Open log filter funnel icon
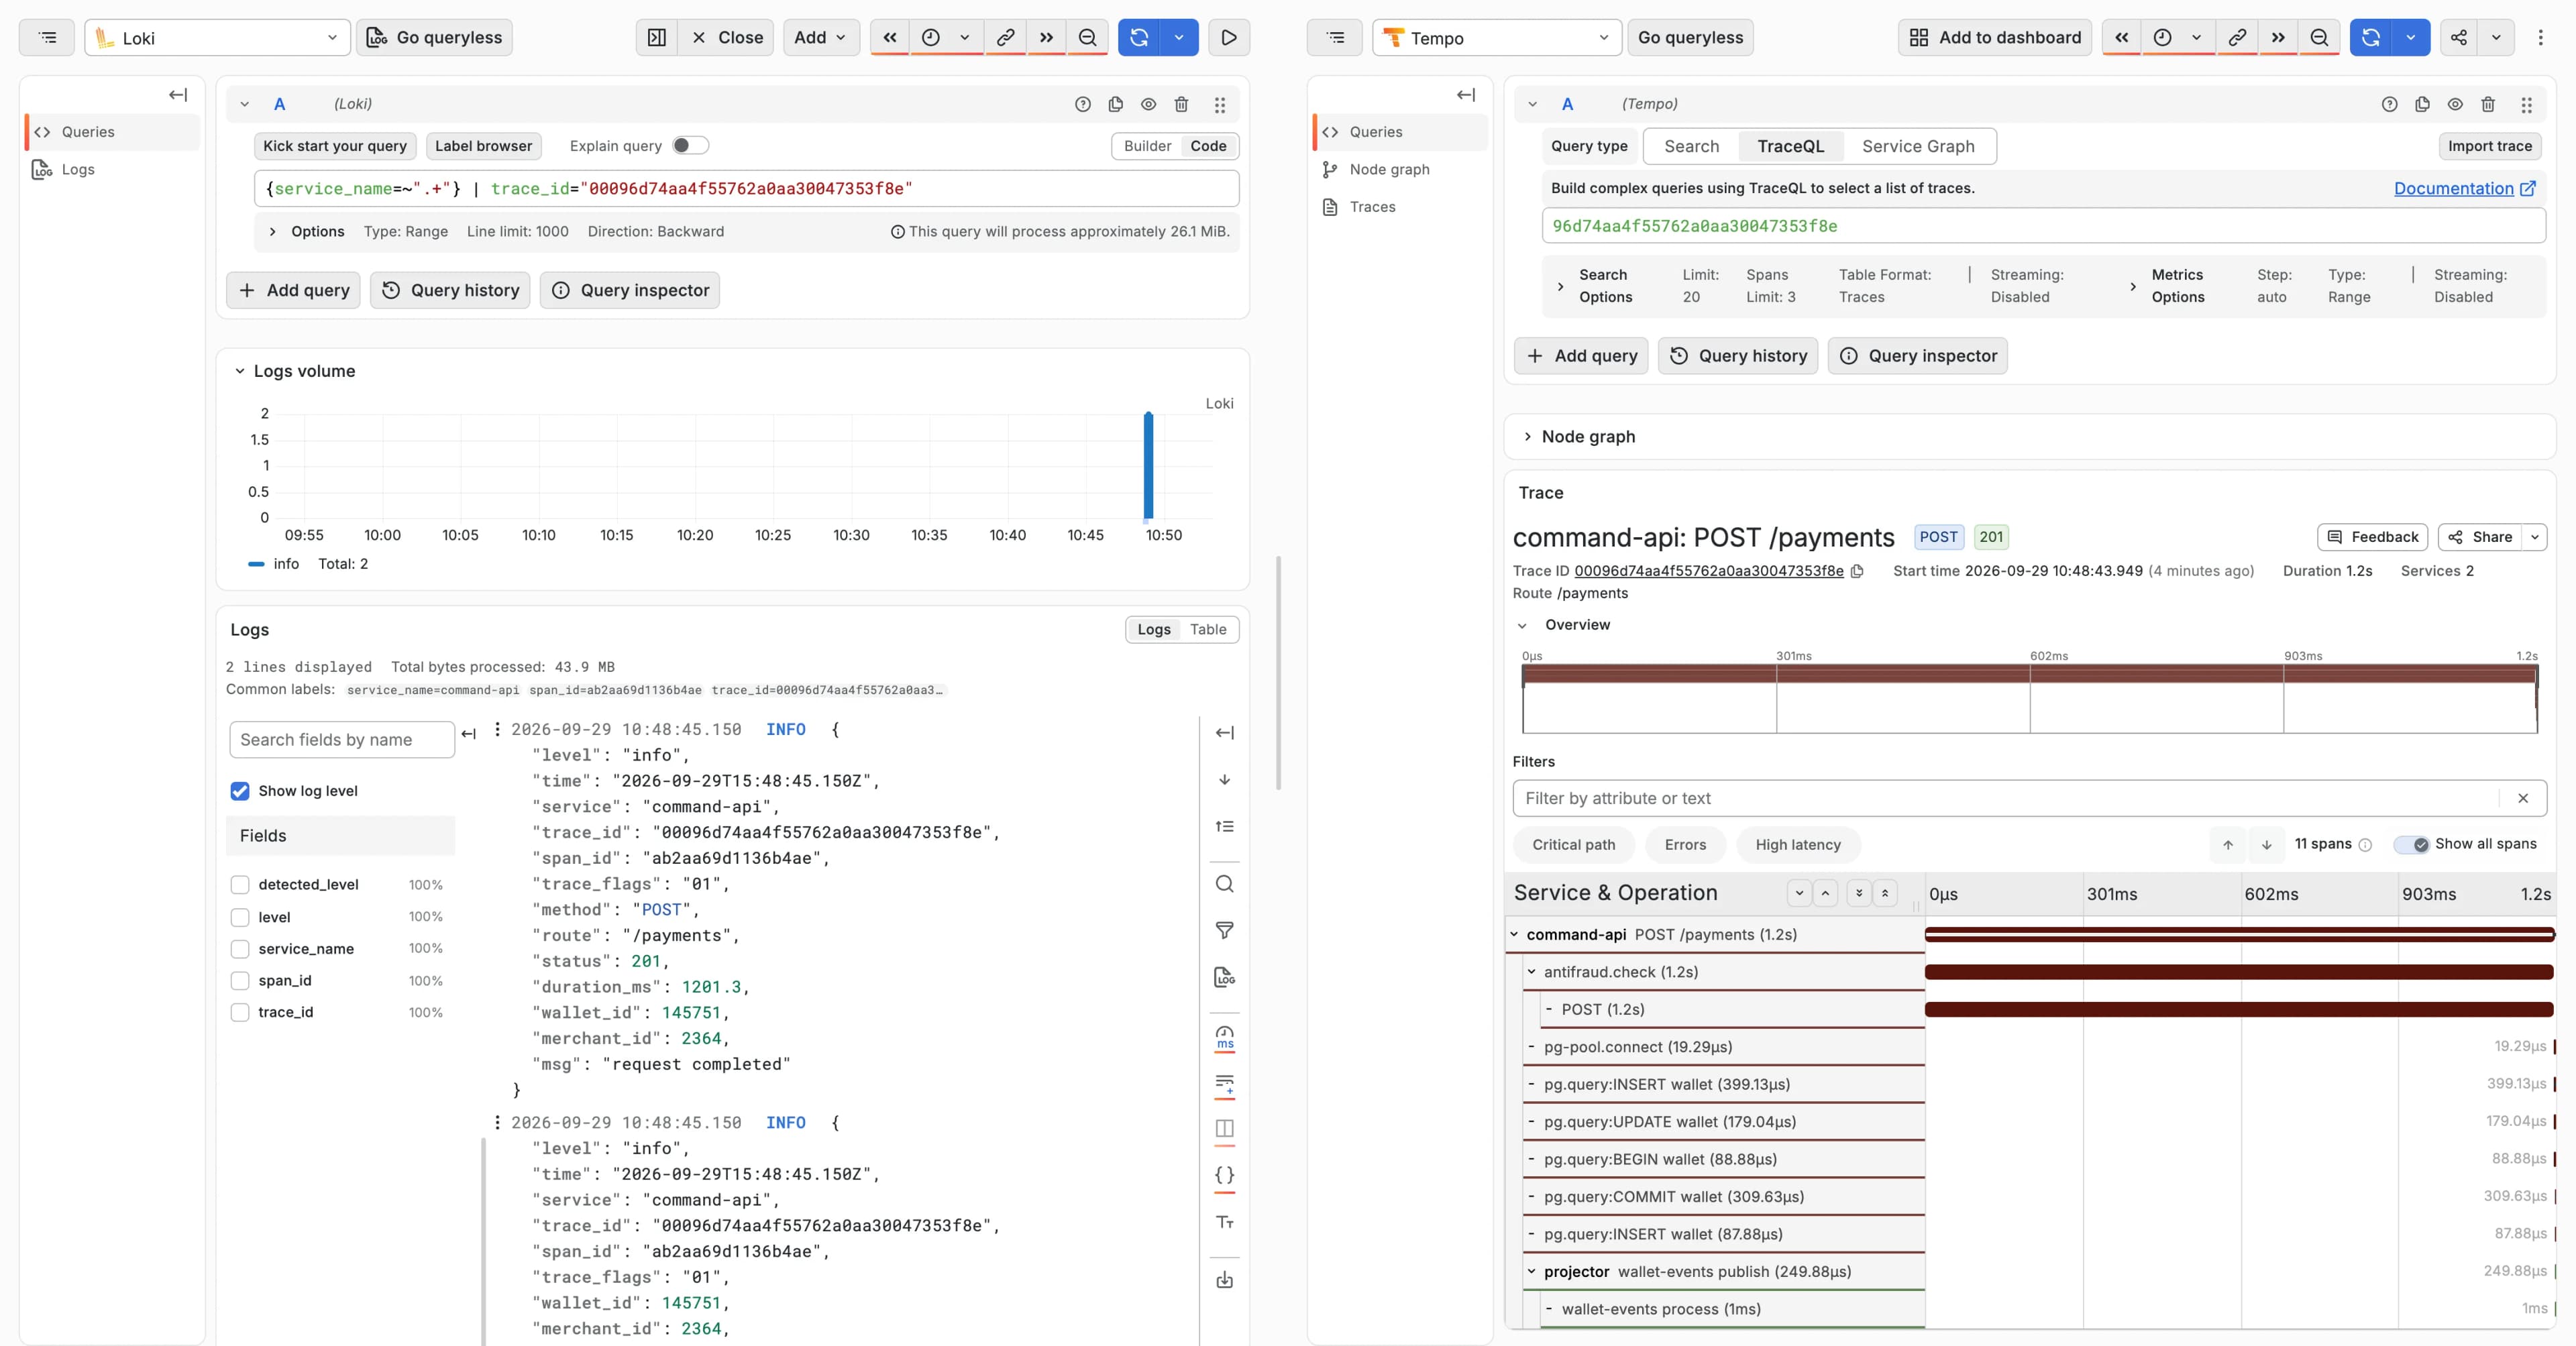The height and width of the screenshot is (1346, 2576). [x=1224, y=930]
